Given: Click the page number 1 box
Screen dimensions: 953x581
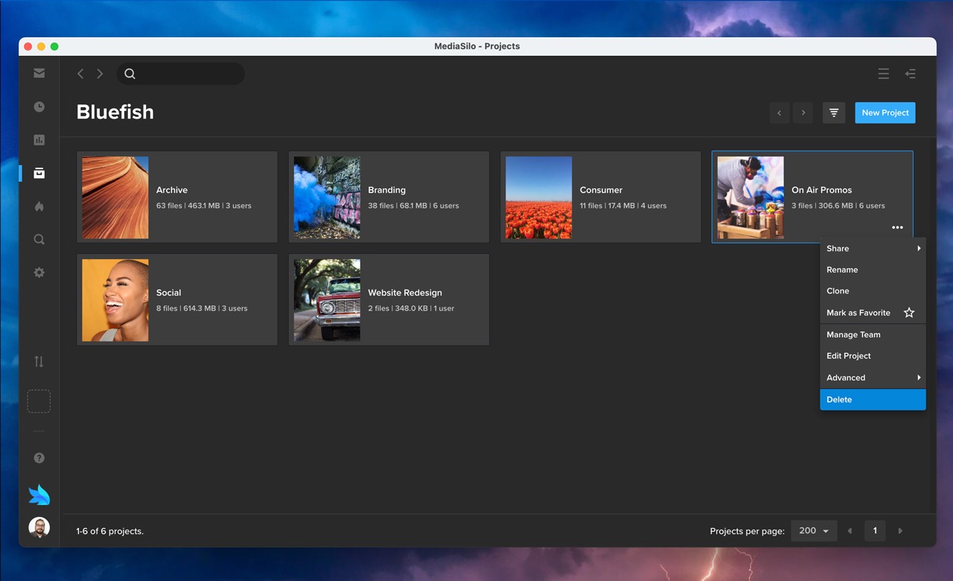Looking at the screenshot, I should click(875, 531).
